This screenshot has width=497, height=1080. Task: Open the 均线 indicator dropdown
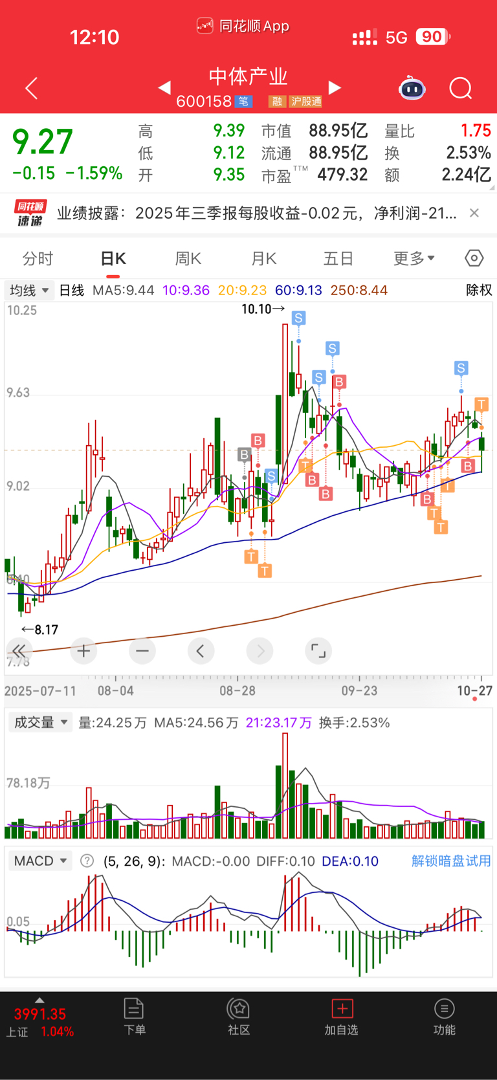(29, 291)
